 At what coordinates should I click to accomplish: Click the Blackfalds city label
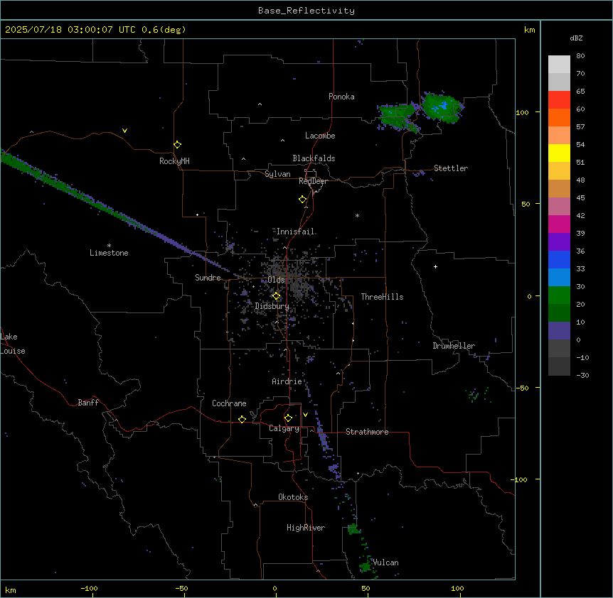[x=314, y=158]
